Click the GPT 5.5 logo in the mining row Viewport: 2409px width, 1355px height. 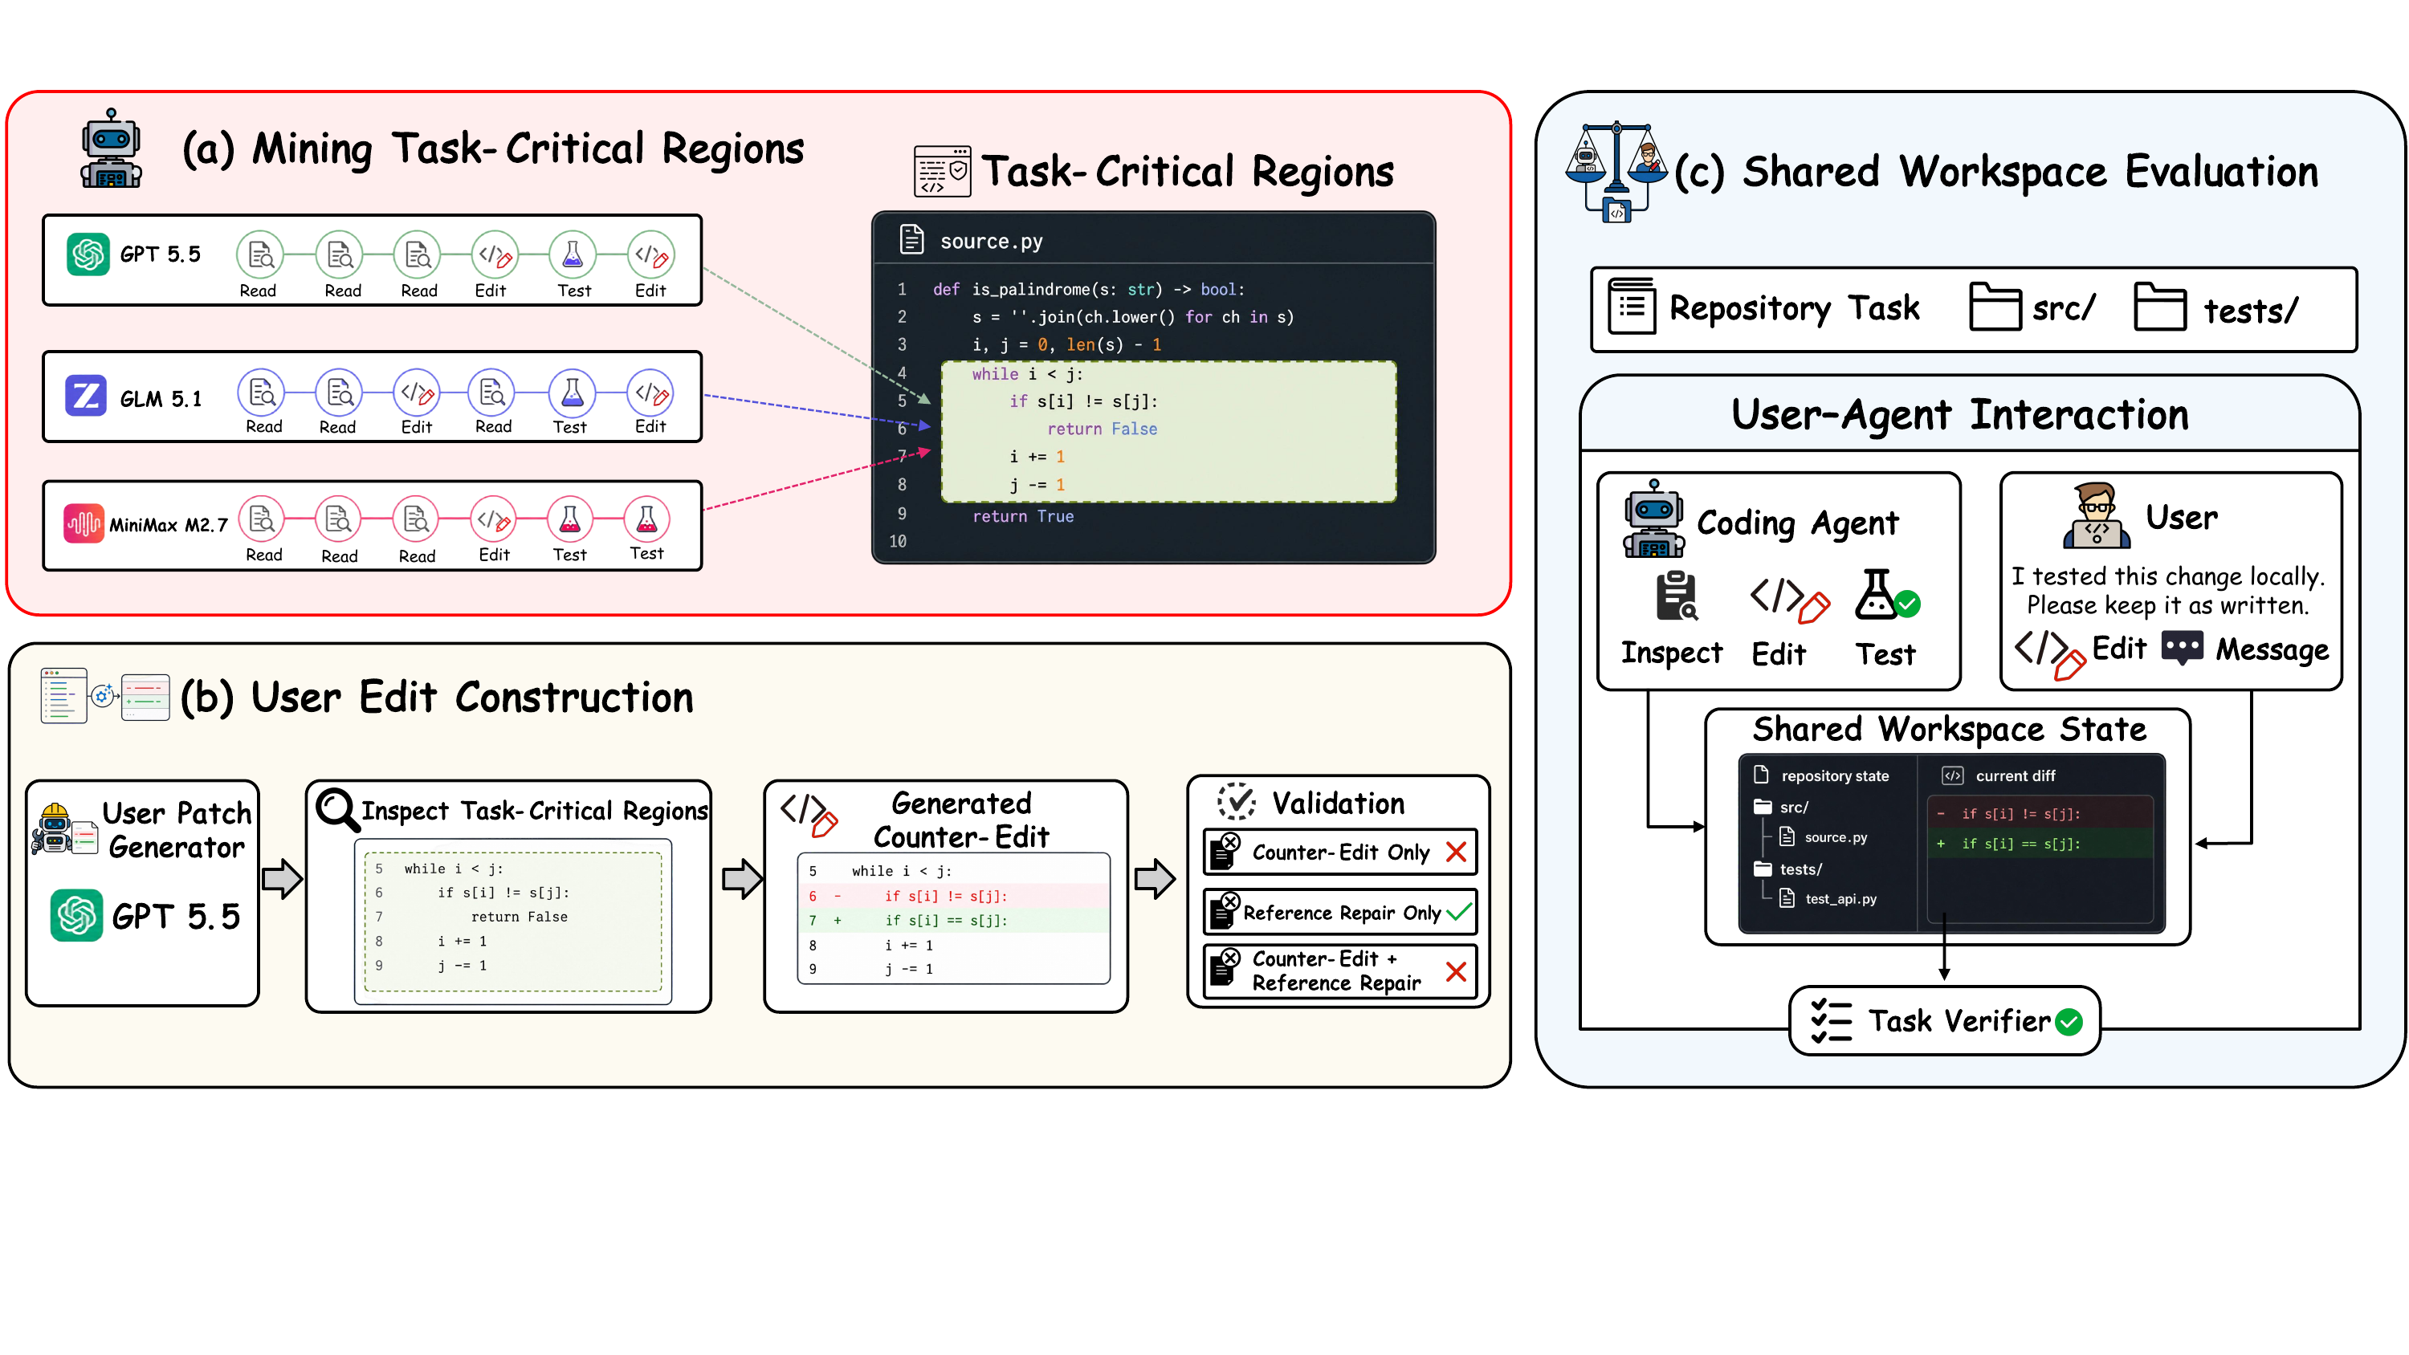pos(88,254)
